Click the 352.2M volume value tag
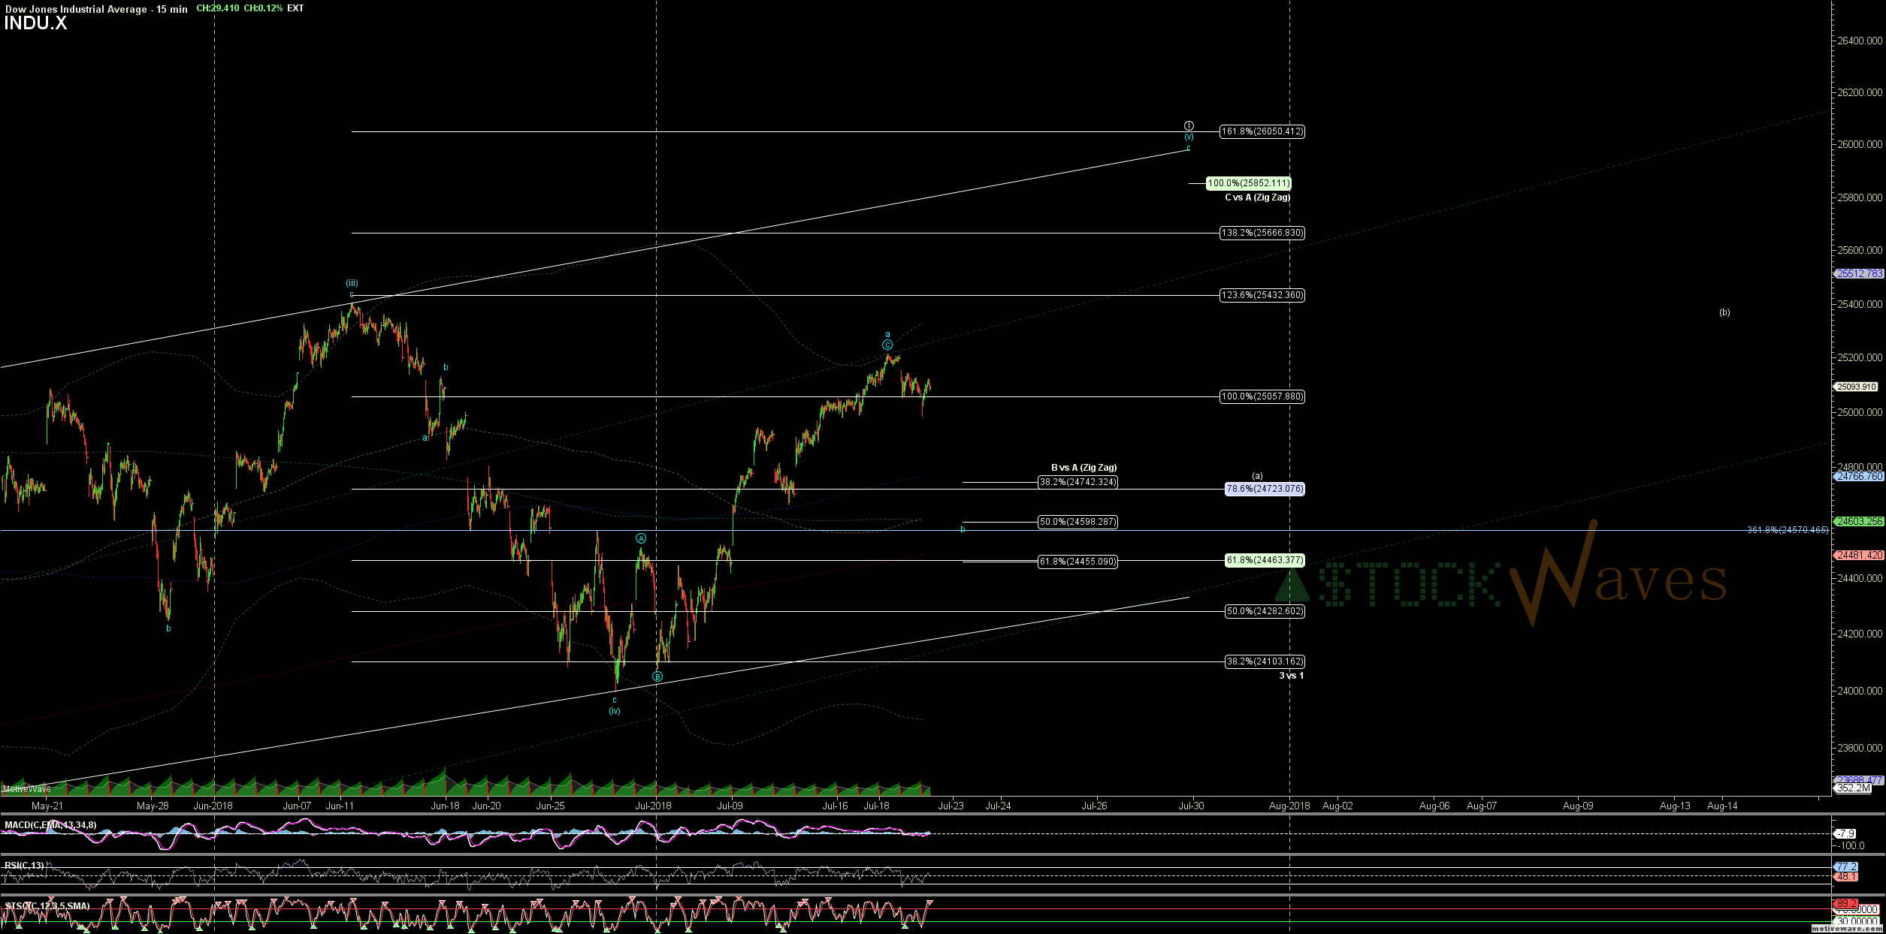The width and height of the screenshot is (1886, 934). [x=1853, y=788]
